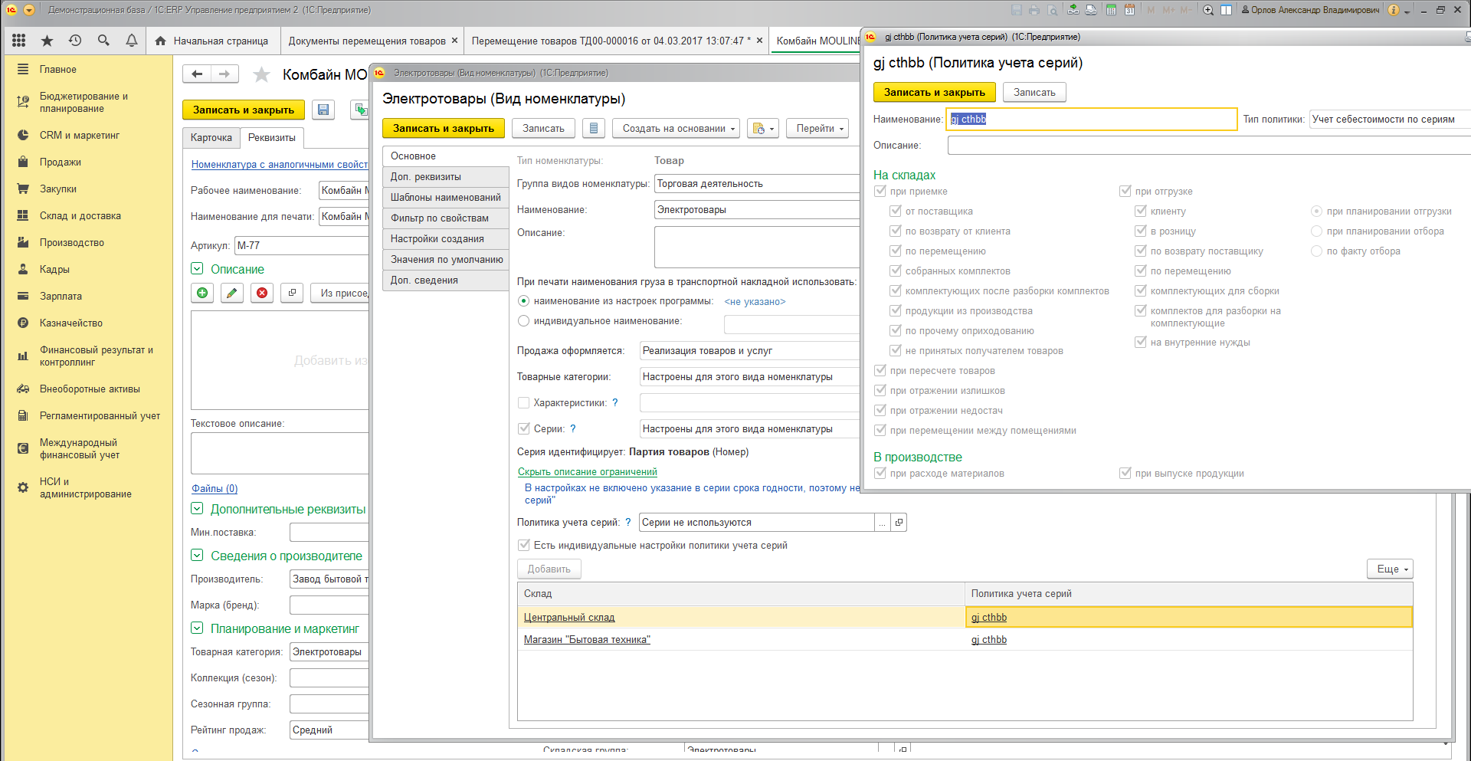Open Фильтр по свойствам section

[440, 218]
